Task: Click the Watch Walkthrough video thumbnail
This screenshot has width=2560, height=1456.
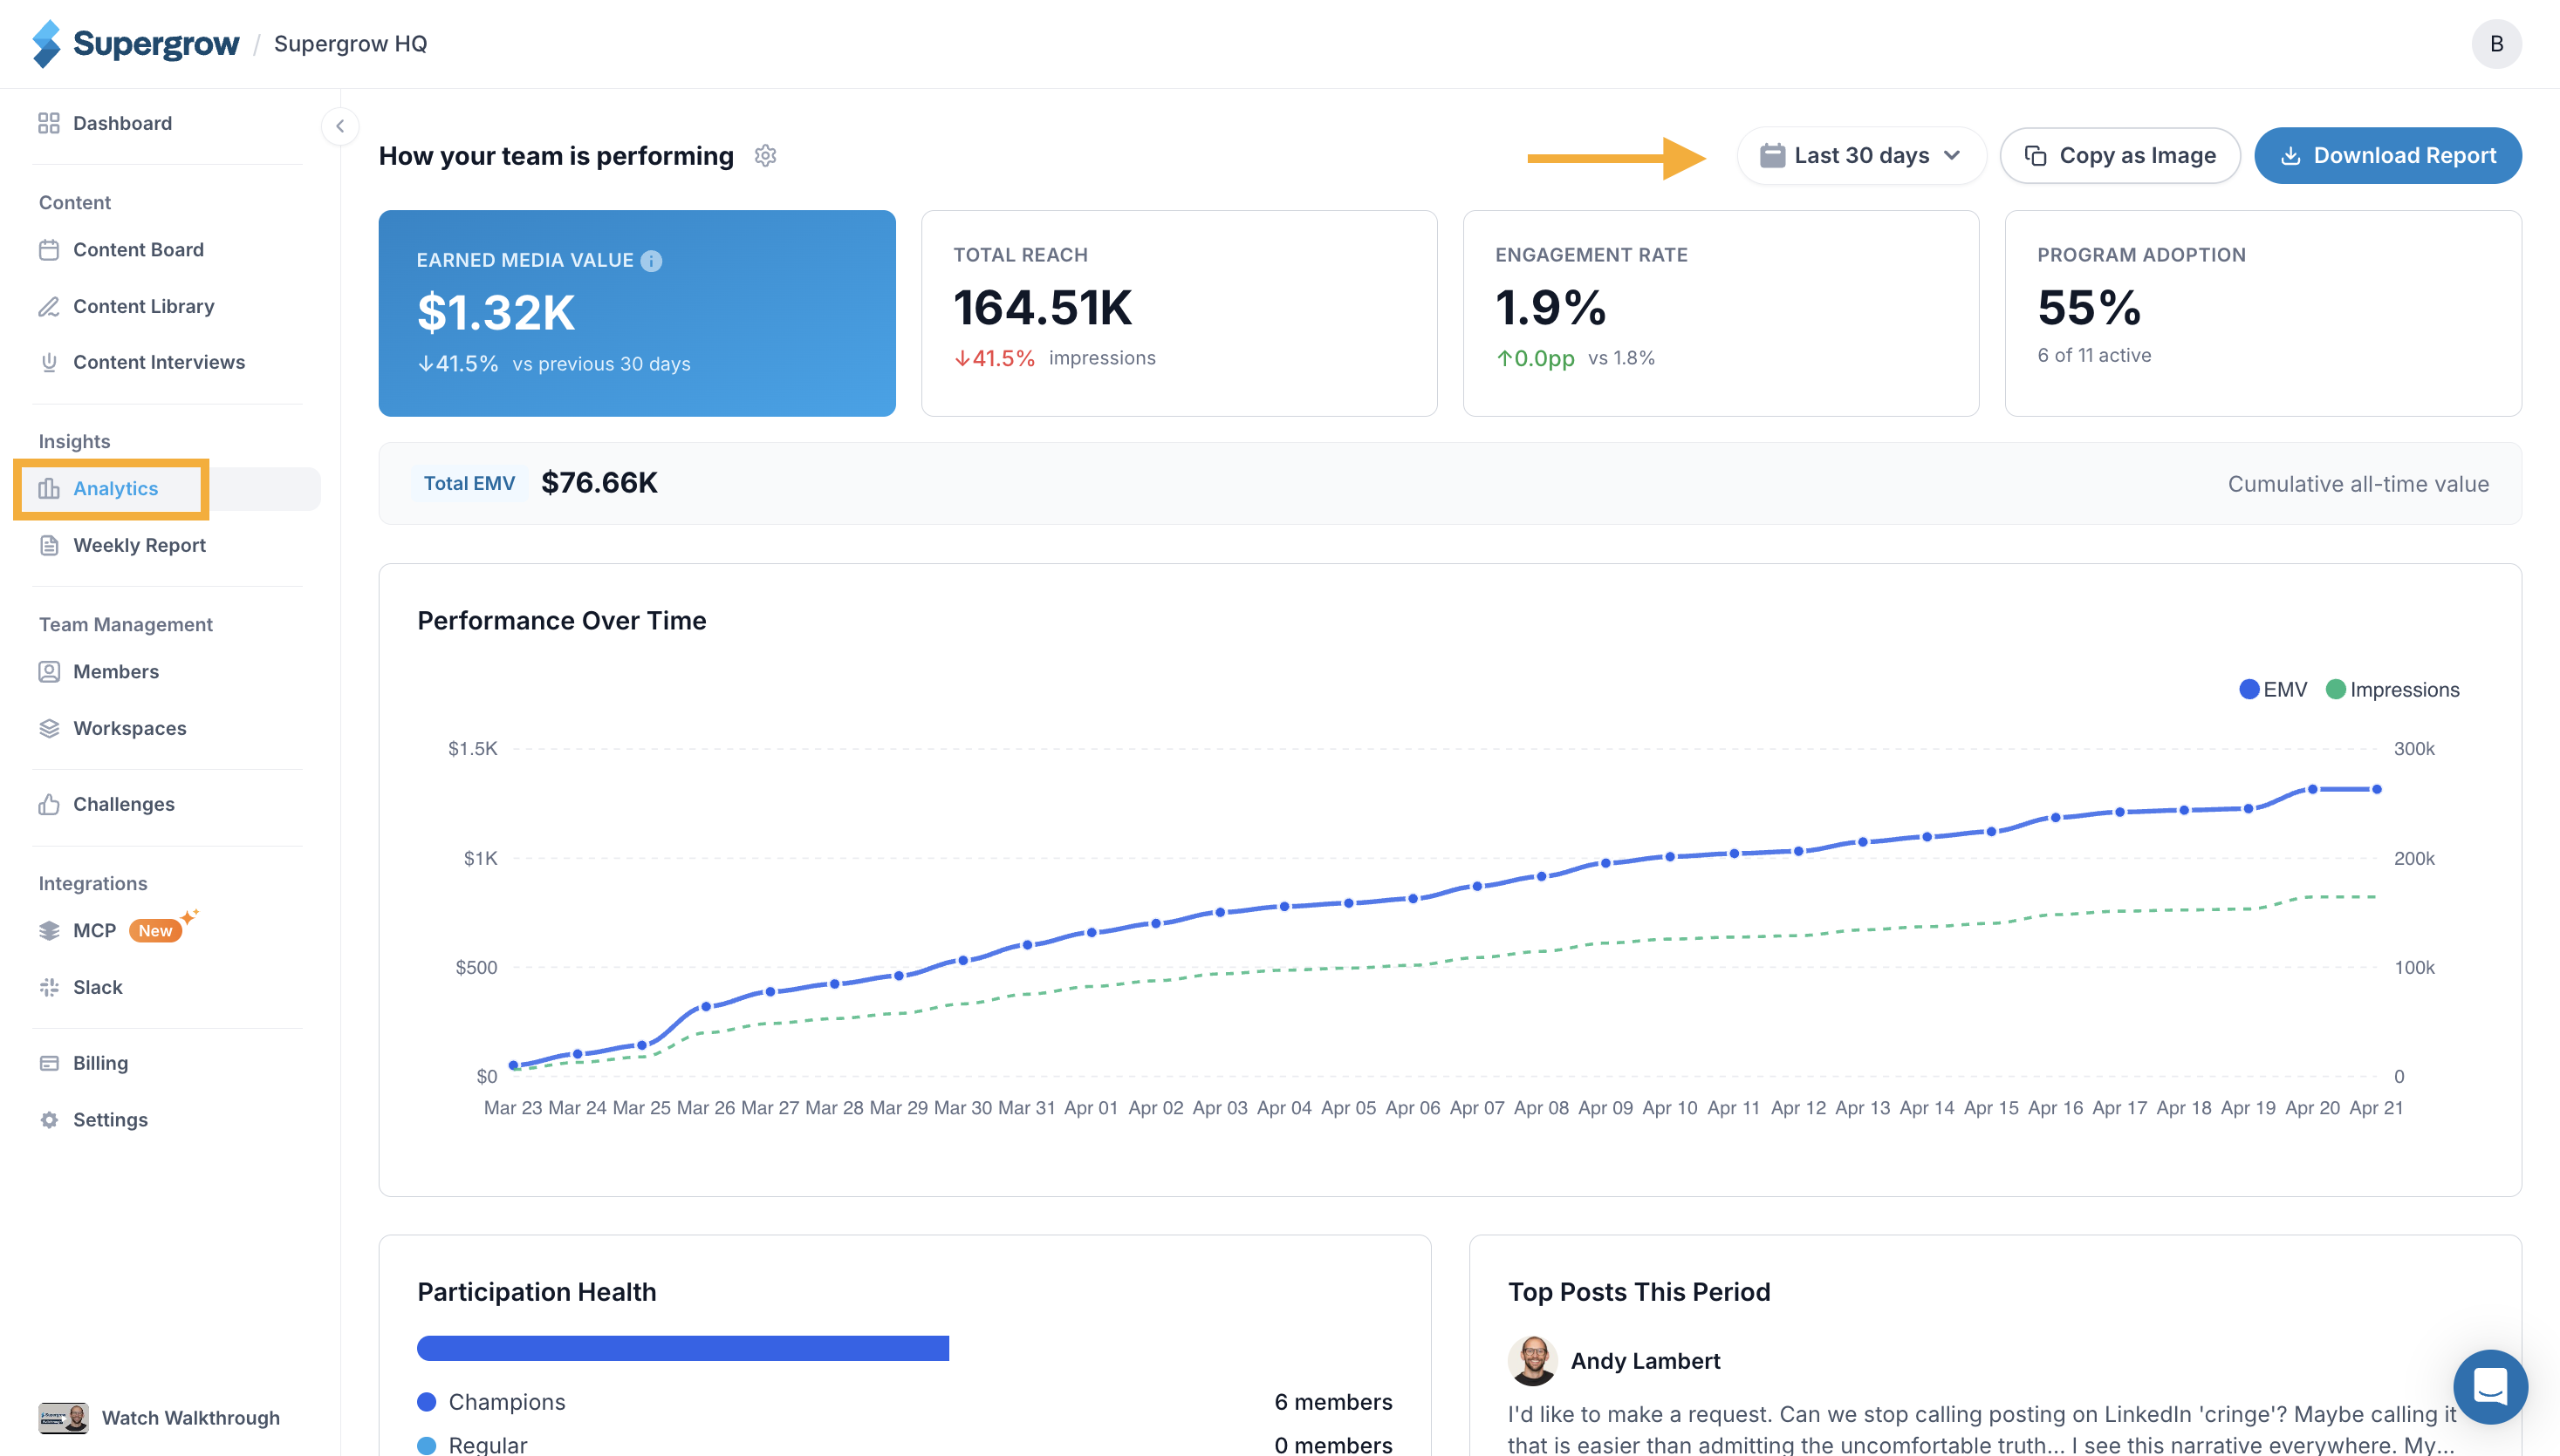Action: point(63,1417)
